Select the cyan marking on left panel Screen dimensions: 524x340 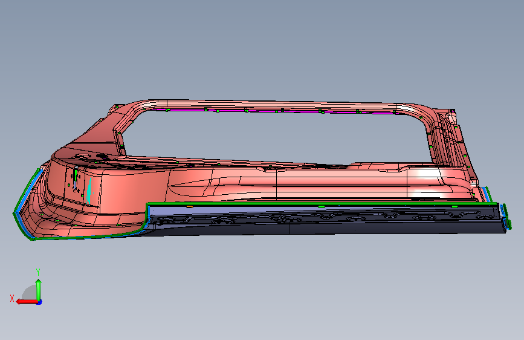pyautogui.click(x=89, y=191)
